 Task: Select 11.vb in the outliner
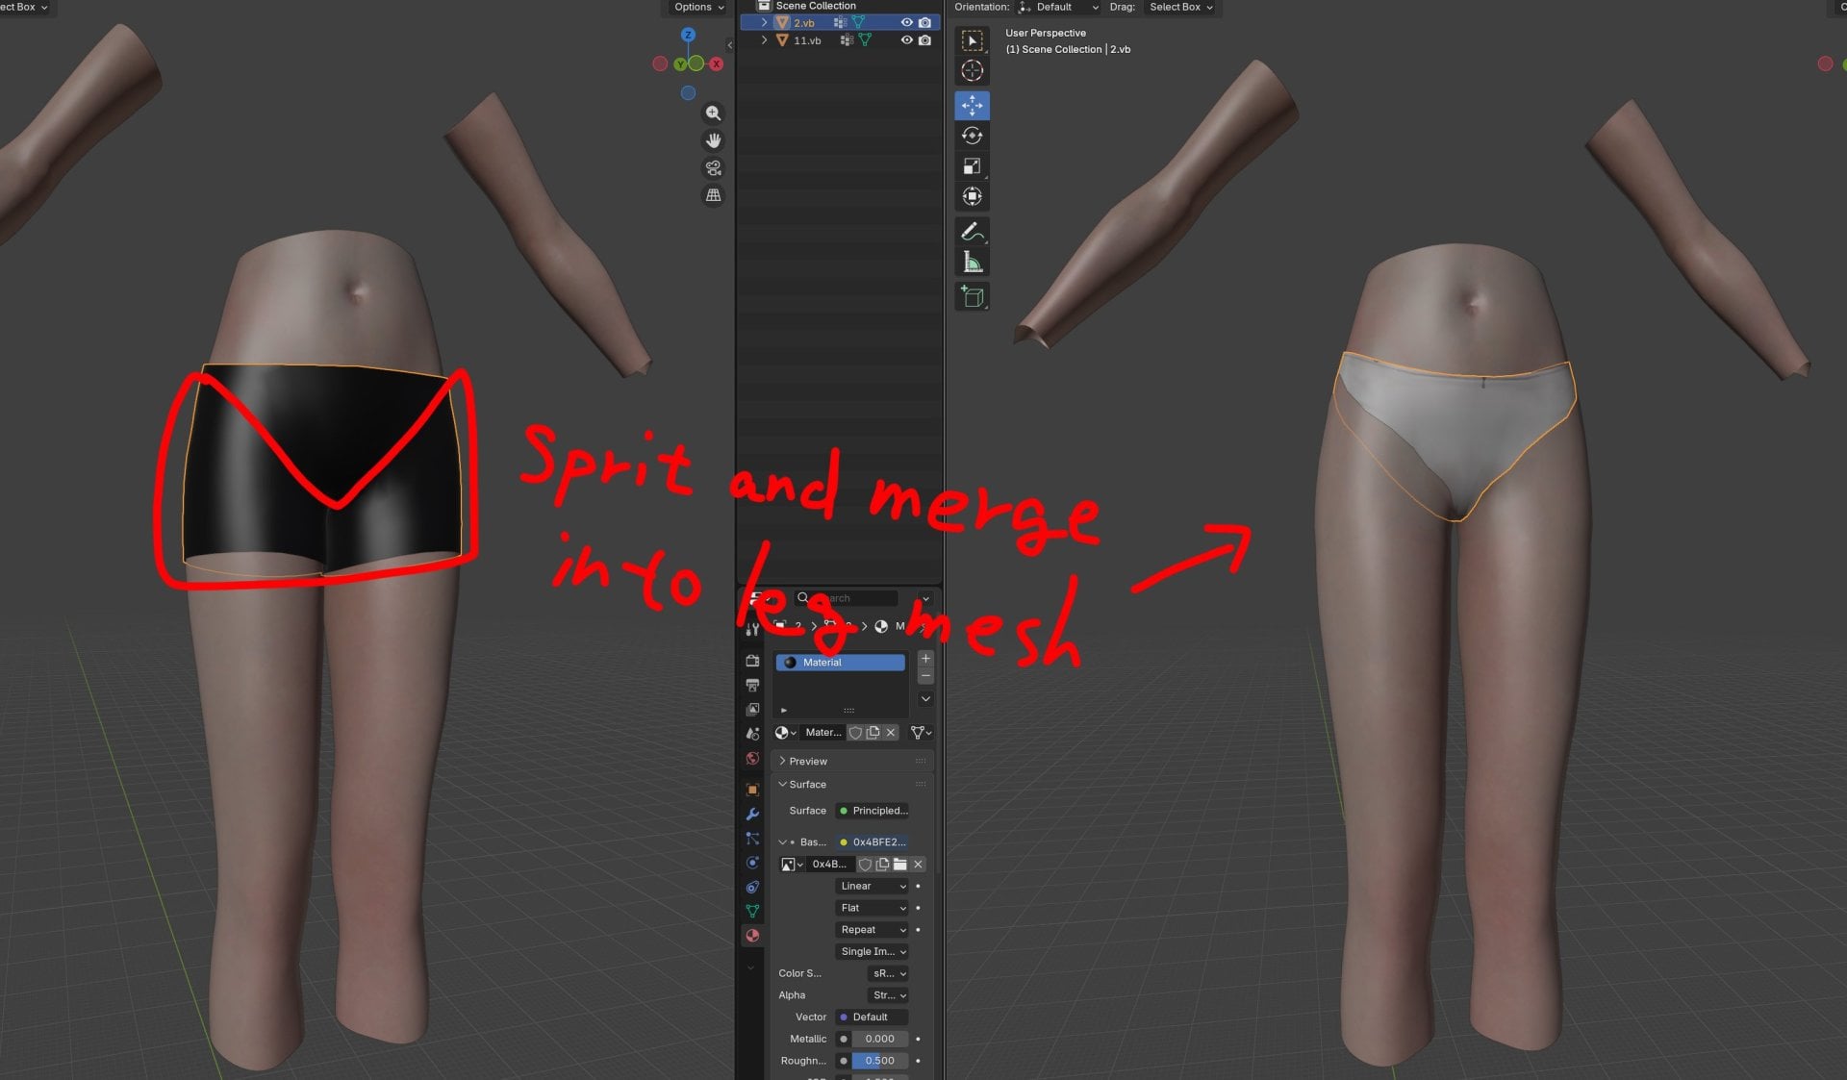coord(807,40)
